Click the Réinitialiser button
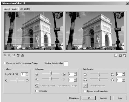The image size is (129, 102). point(74,98)
